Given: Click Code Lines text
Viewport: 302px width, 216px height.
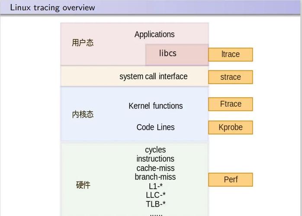Looking at the screenshot, I should click(156, 127).
